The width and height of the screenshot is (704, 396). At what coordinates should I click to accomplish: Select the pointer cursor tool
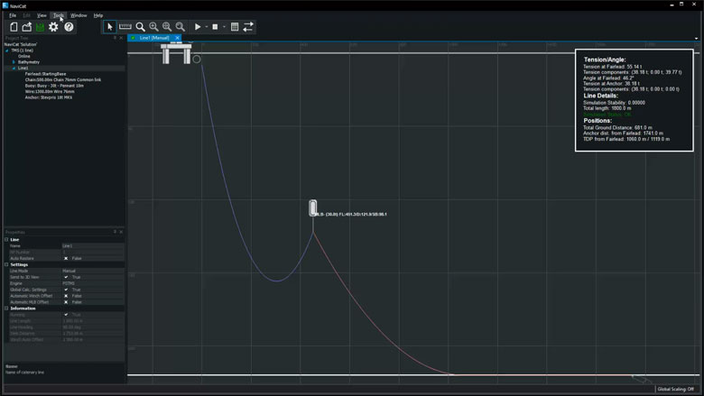coord(110,27)
